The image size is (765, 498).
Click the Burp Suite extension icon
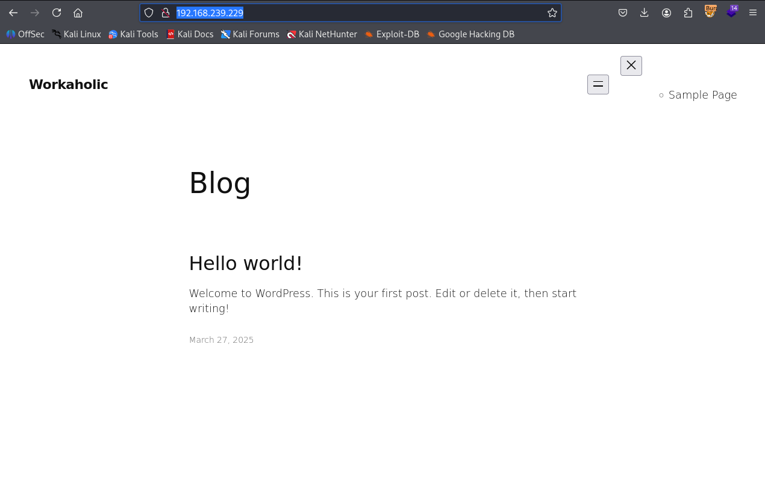coord(710,12)
